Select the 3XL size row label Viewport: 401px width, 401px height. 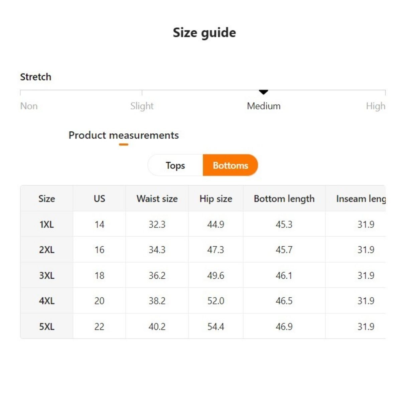(x=46, y=275)
